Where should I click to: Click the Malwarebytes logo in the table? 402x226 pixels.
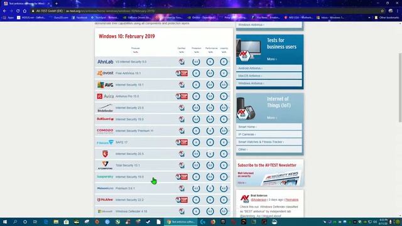coord(105,188)
